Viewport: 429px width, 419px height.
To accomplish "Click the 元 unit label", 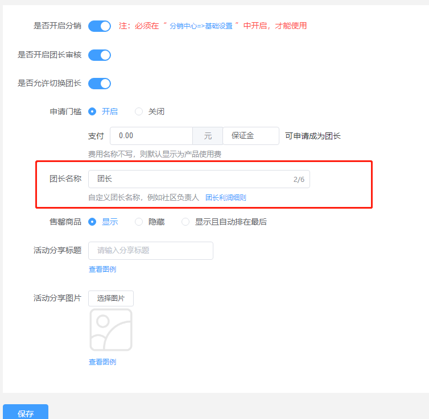I will point(208,136).
